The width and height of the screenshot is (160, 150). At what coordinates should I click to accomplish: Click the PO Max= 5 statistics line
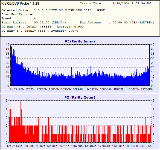click(x=40, y=31)
